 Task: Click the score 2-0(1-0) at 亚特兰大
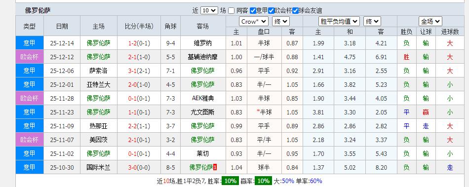[x=139, y=84]
